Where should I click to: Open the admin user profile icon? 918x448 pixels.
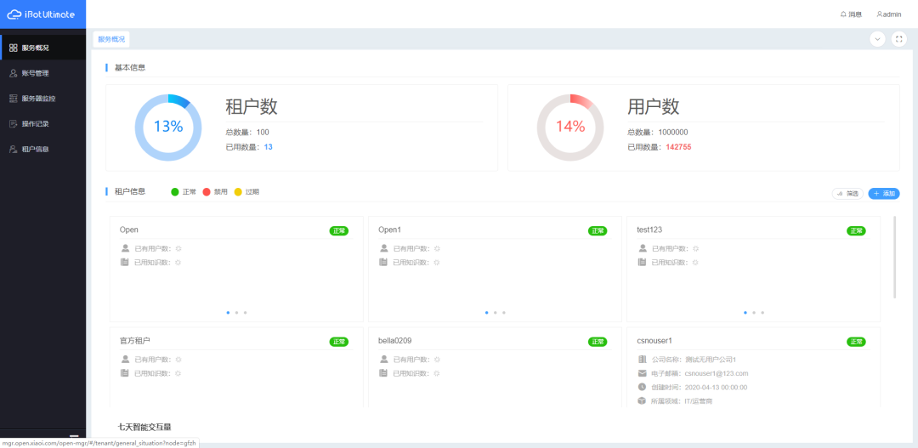coord(880,14)
